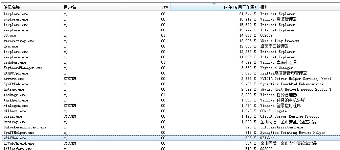Viewport: 340px width, 150px height.
Task: Select iexplore.exe using 21,544 K memory
Action: pyautogui.click(x=16, y=14)
